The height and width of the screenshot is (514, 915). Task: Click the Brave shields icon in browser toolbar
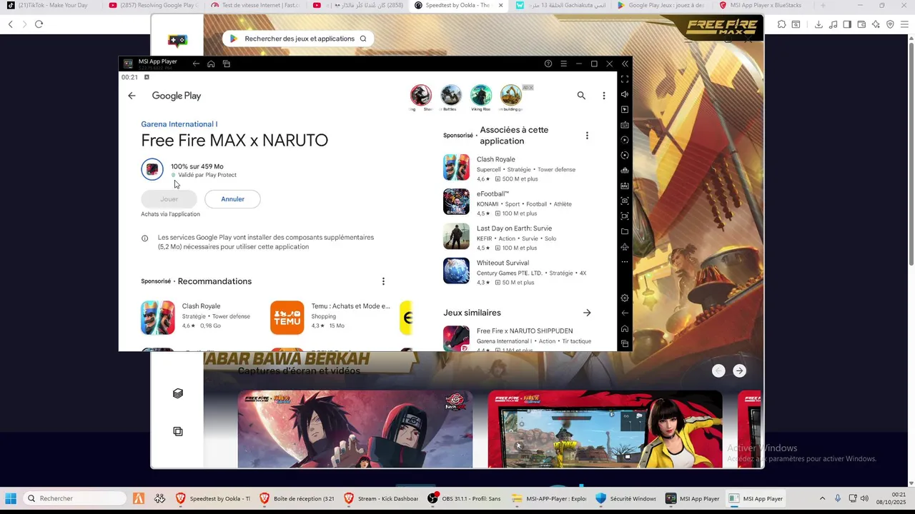890,24
